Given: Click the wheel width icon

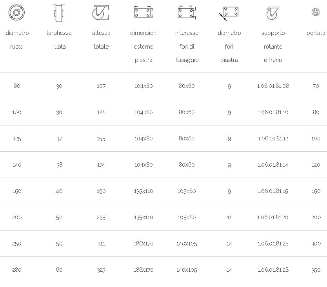Looking at the screenshot, I should pos(59,13).
